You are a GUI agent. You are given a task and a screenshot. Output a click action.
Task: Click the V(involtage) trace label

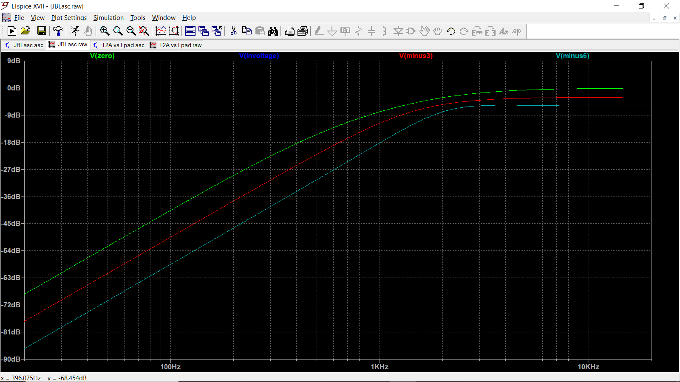point(259,56)
